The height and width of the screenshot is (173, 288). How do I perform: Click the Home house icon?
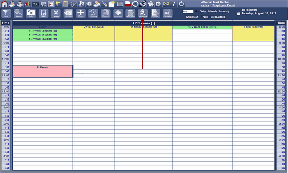(4, 3)
